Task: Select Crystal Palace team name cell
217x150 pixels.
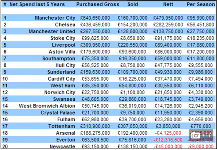Action: pos(58,112)
